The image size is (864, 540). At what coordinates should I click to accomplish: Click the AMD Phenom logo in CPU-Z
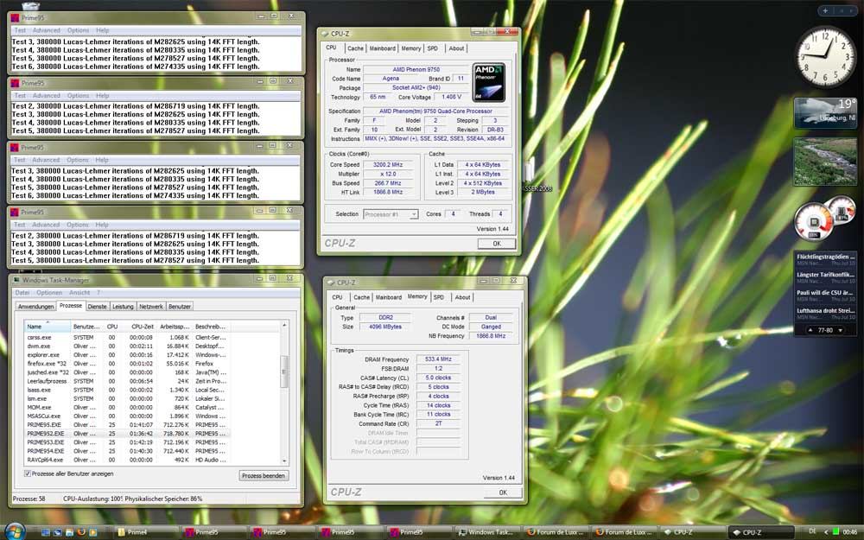489,82
